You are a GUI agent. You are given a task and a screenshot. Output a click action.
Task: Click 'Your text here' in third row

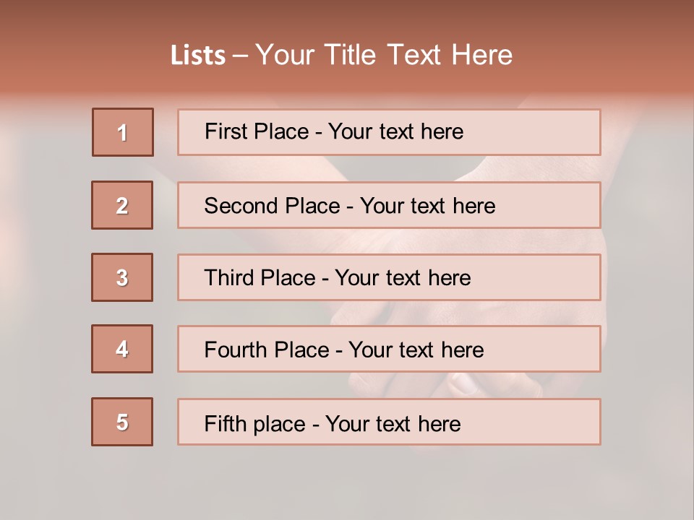click(403, 277)
